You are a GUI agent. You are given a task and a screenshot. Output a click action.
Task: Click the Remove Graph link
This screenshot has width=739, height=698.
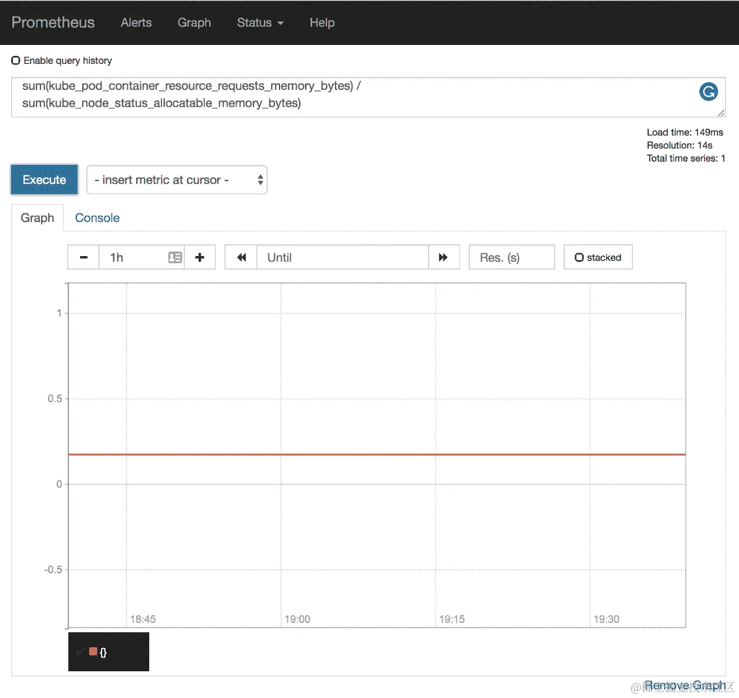[685, 685]
